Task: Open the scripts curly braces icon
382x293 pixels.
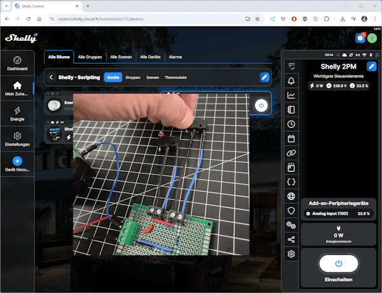Action: click(x=292, y=182)
